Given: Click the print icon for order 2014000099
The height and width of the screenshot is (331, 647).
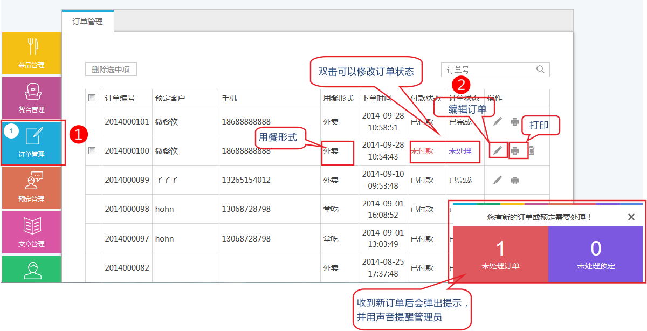Looking at the screenshot, I should click(515, 180).
